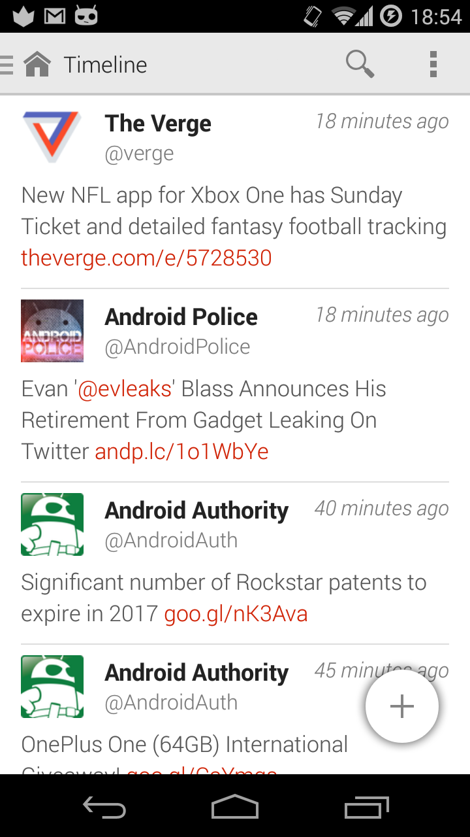The image size is (470, 837).
Task: Tap the home icon in toolbar
Action: pyautogui.click(x=37, y=64)
